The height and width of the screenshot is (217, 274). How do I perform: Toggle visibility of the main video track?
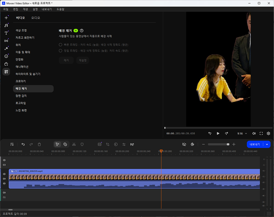click(4, 174)
